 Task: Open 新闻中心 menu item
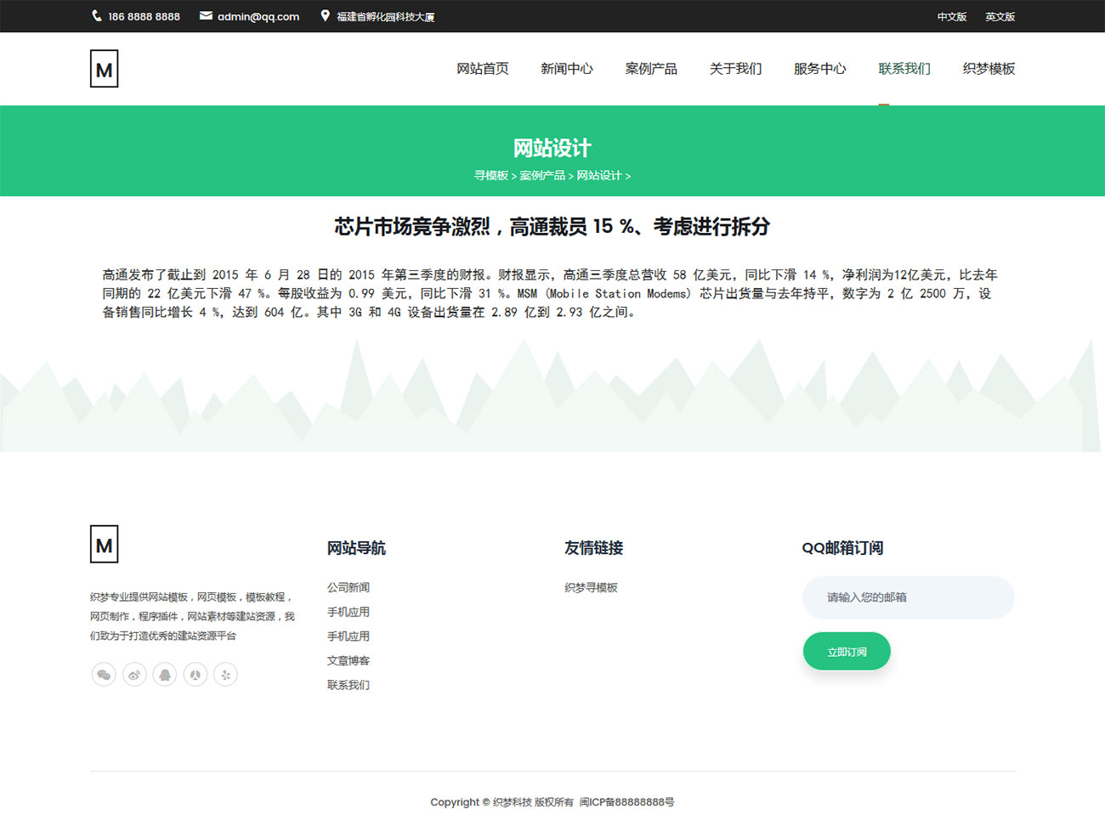(566, 69)
